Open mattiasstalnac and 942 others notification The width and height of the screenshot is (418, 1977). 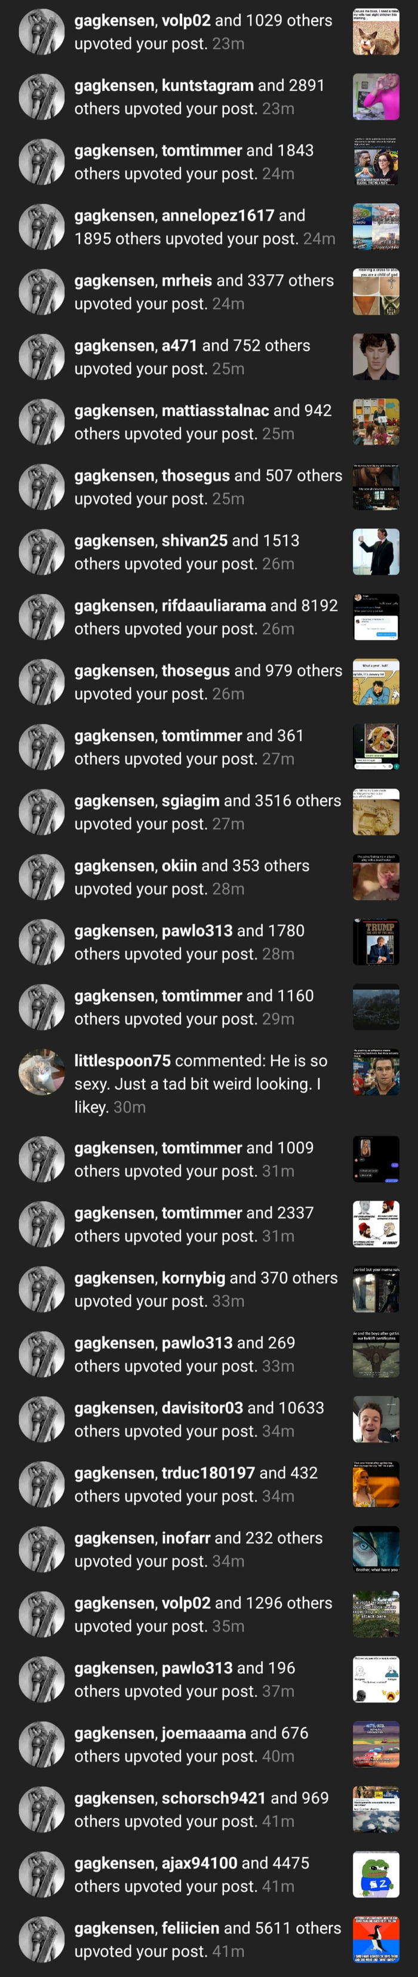pyautogui.click(x=203, y=422)
